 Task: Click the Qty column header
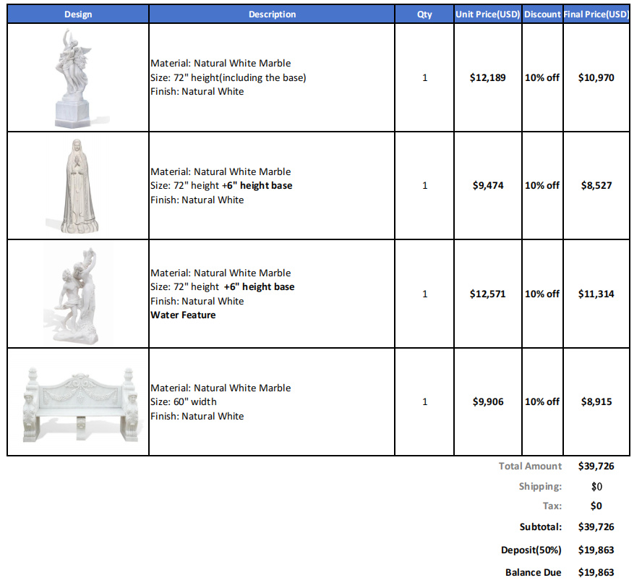424,14
